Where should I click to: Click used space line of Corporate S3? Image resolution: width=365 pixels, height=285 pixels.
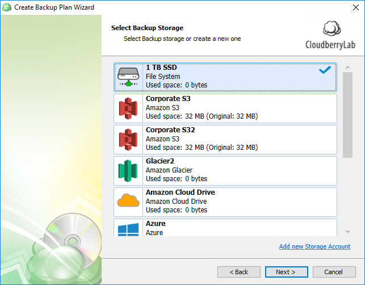pos(202,116)
